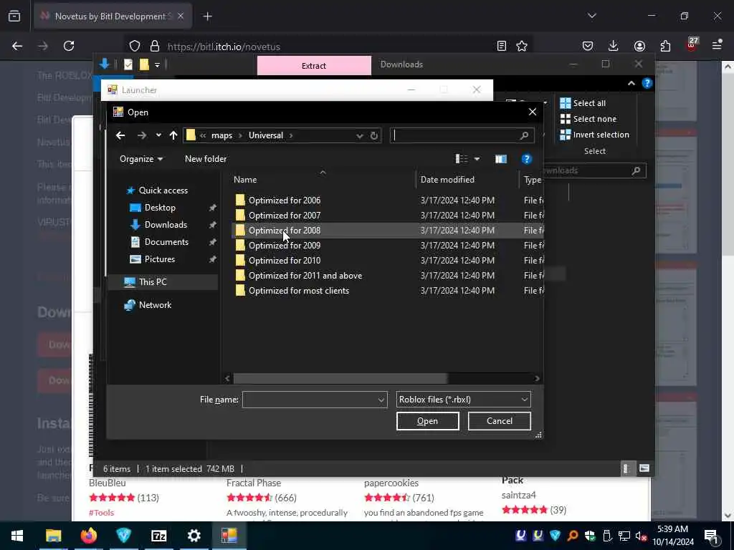
Task: Open Explorer quick access toolbar dropdown
Action: click(x=157, y=64)
